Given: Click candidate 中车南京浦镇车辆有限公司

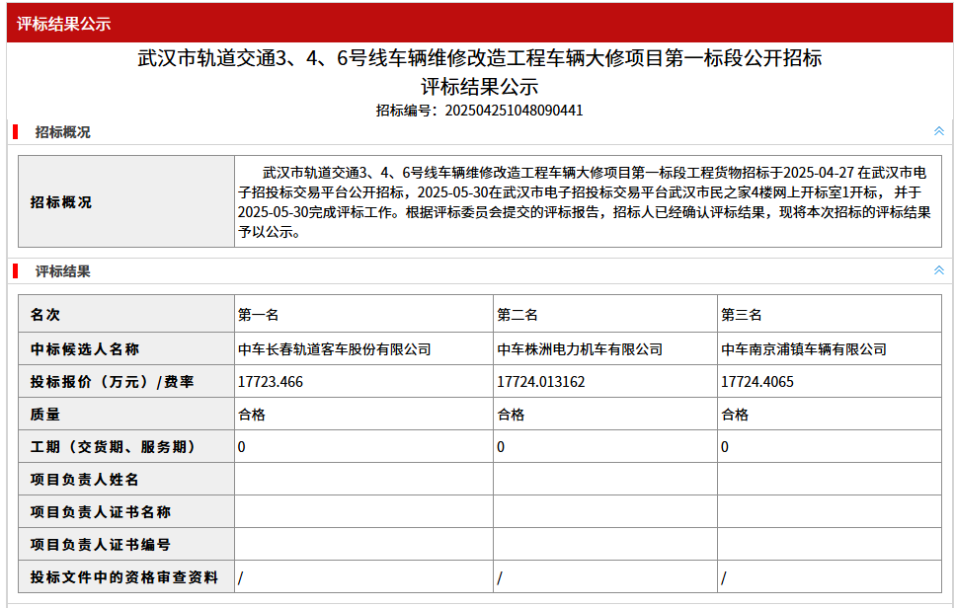Looking at the screenshot, I should pyautogui.click(x=804, y=349).
